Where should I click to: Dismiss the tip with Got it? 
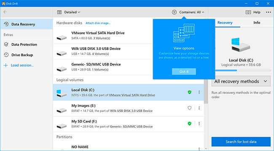coord(184,71)
